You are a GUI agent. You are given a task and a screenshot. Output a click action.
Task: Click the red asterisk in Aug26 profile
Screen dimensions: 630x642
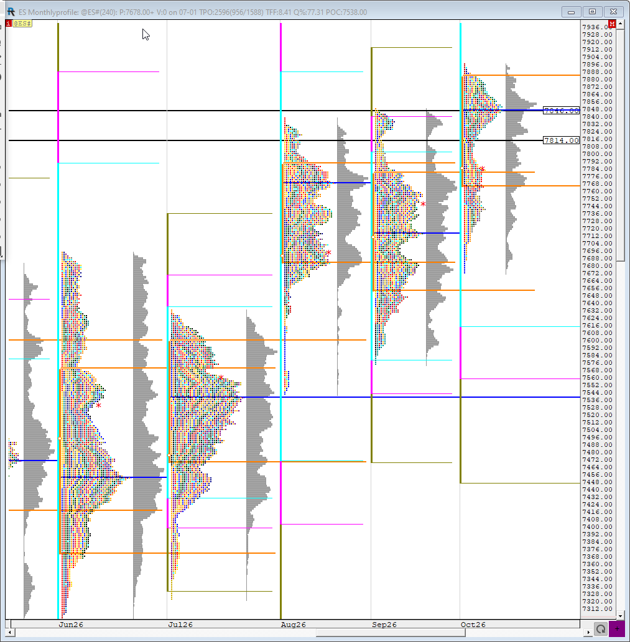point(328,253)
